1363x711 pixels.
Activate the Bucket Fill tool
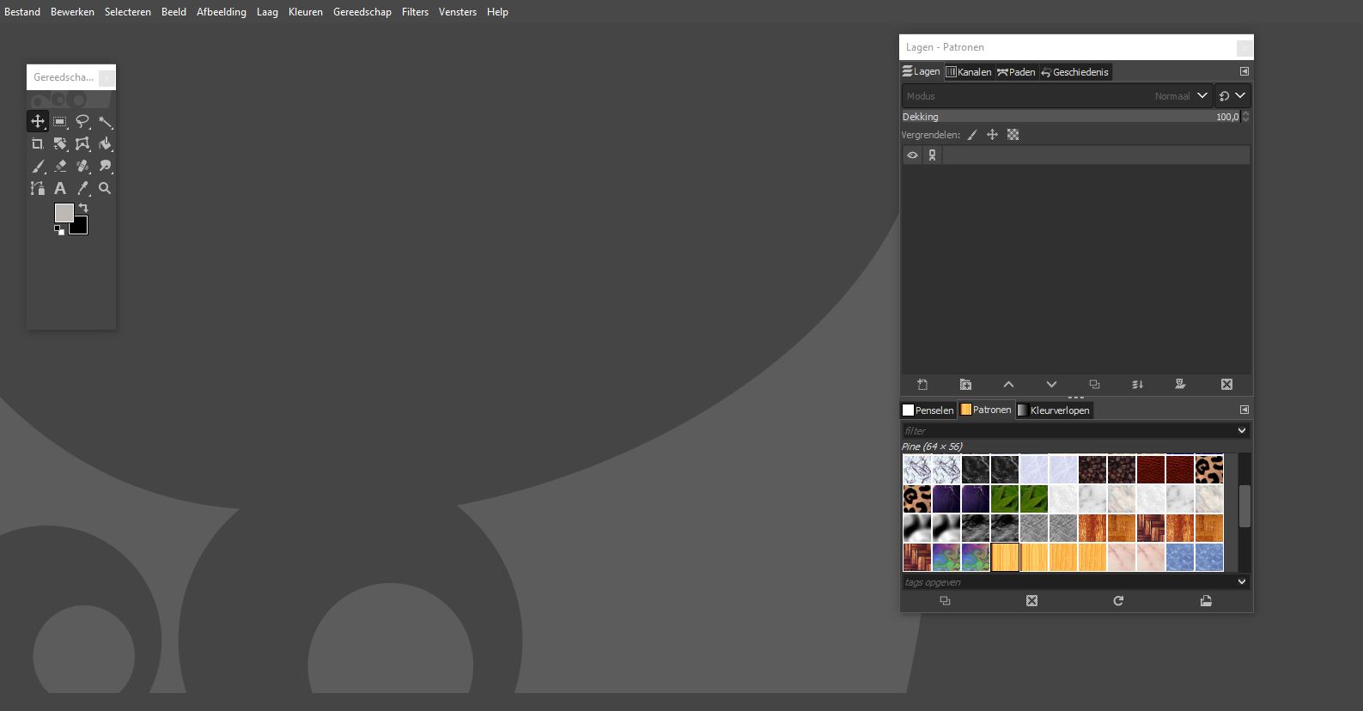105,143
